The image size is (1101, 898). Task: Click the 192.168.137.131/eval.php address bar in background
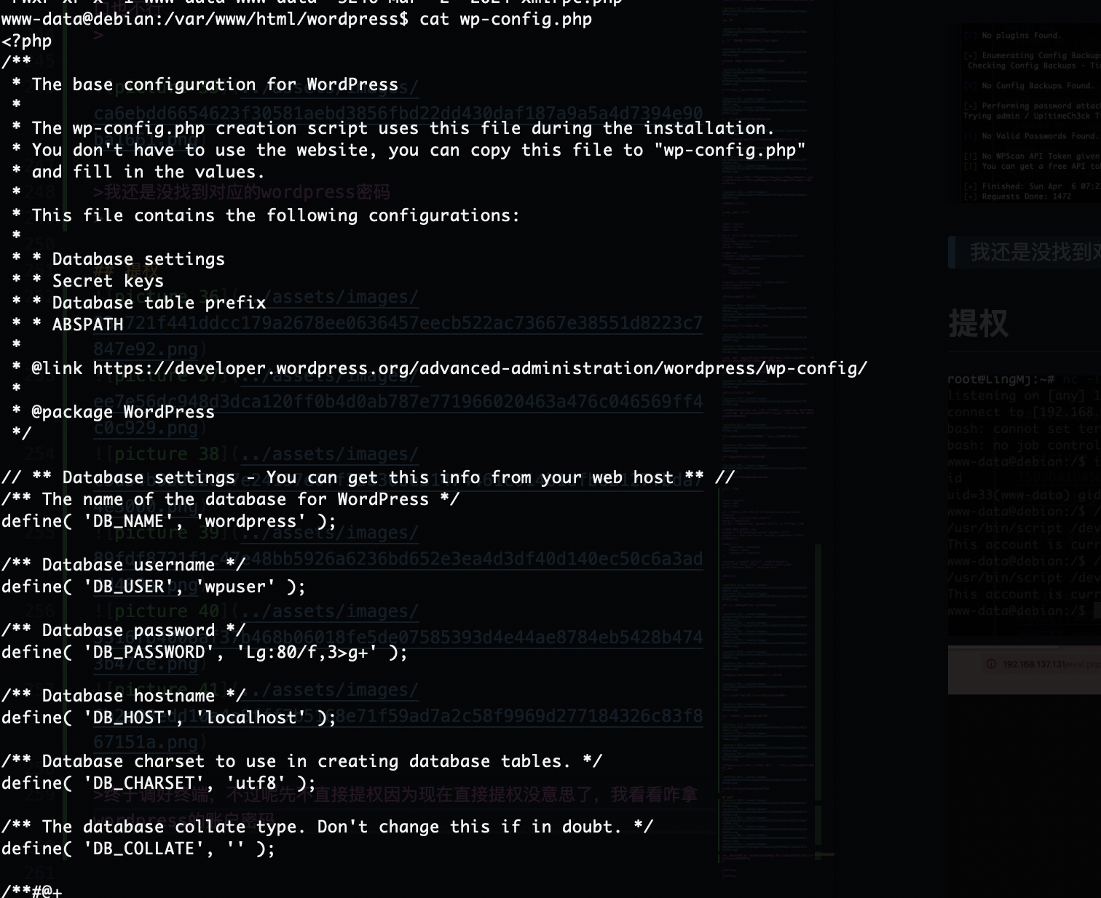(1044, 664)
